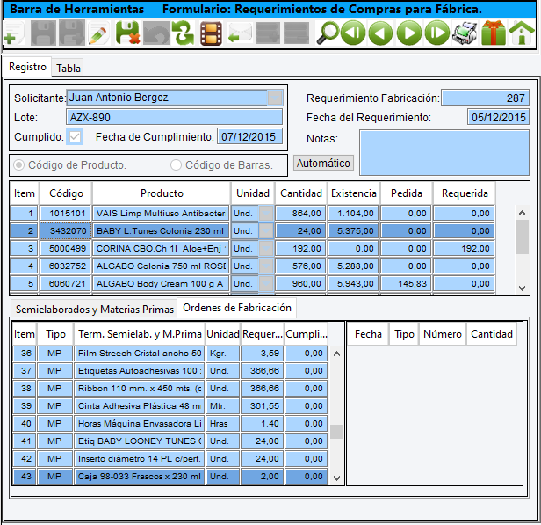Click the materials grid scrollbar thumb

click(x=336, y=432)
